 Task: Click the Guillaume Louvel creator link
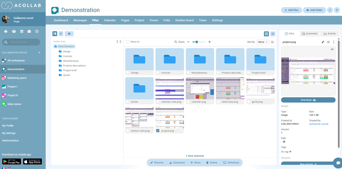click(x=319, y=124)
